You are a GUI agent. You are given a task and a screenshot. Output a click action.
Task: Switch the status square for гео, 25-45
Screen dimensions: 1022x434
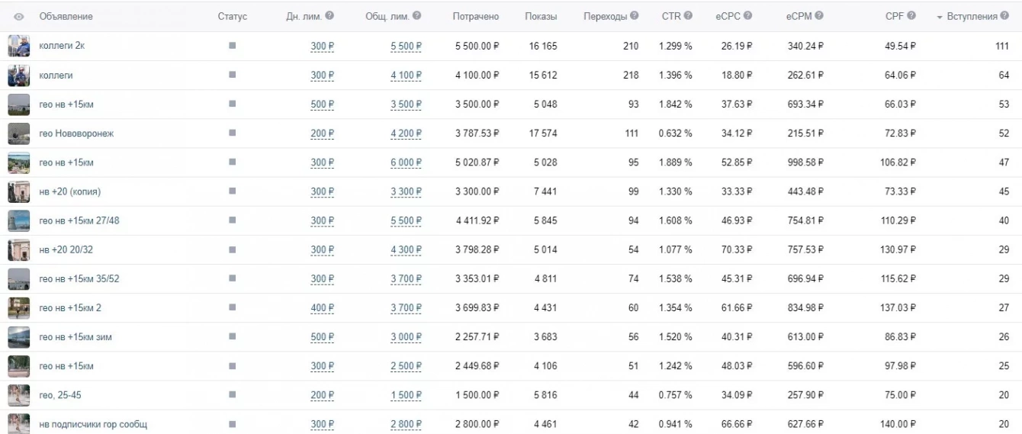pos(232,395)
